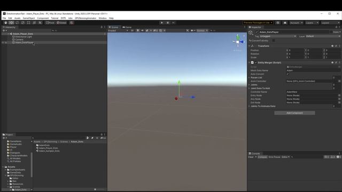Toggle scene audio icon
The image size is (342, 192).
pyautogui.click(x=142, y=30)
